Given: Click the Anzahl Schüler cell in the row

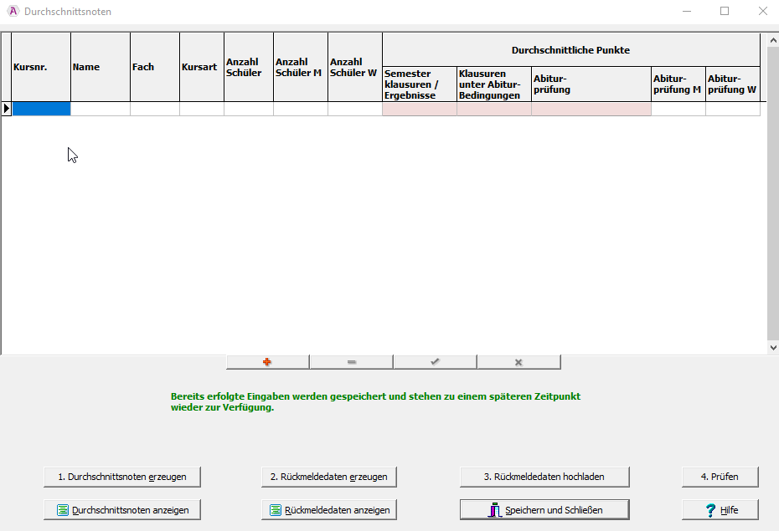Looking at the screenshot, I should click(249, 109).
